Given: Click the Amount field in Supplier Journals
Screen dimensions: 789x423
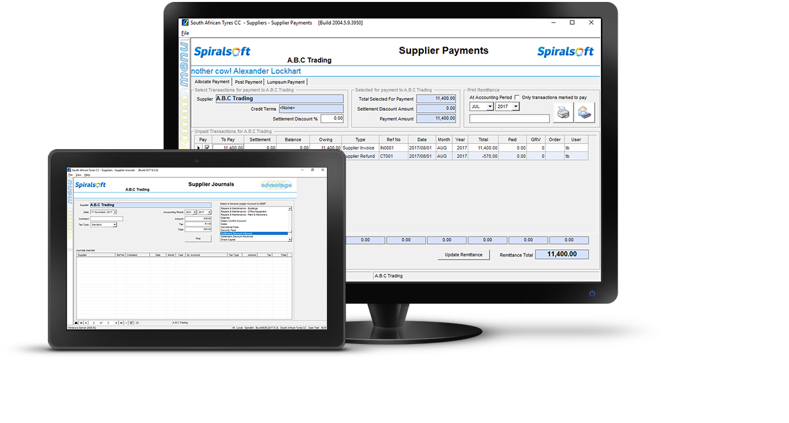Looking at the screenshot, I should (198, 219).
